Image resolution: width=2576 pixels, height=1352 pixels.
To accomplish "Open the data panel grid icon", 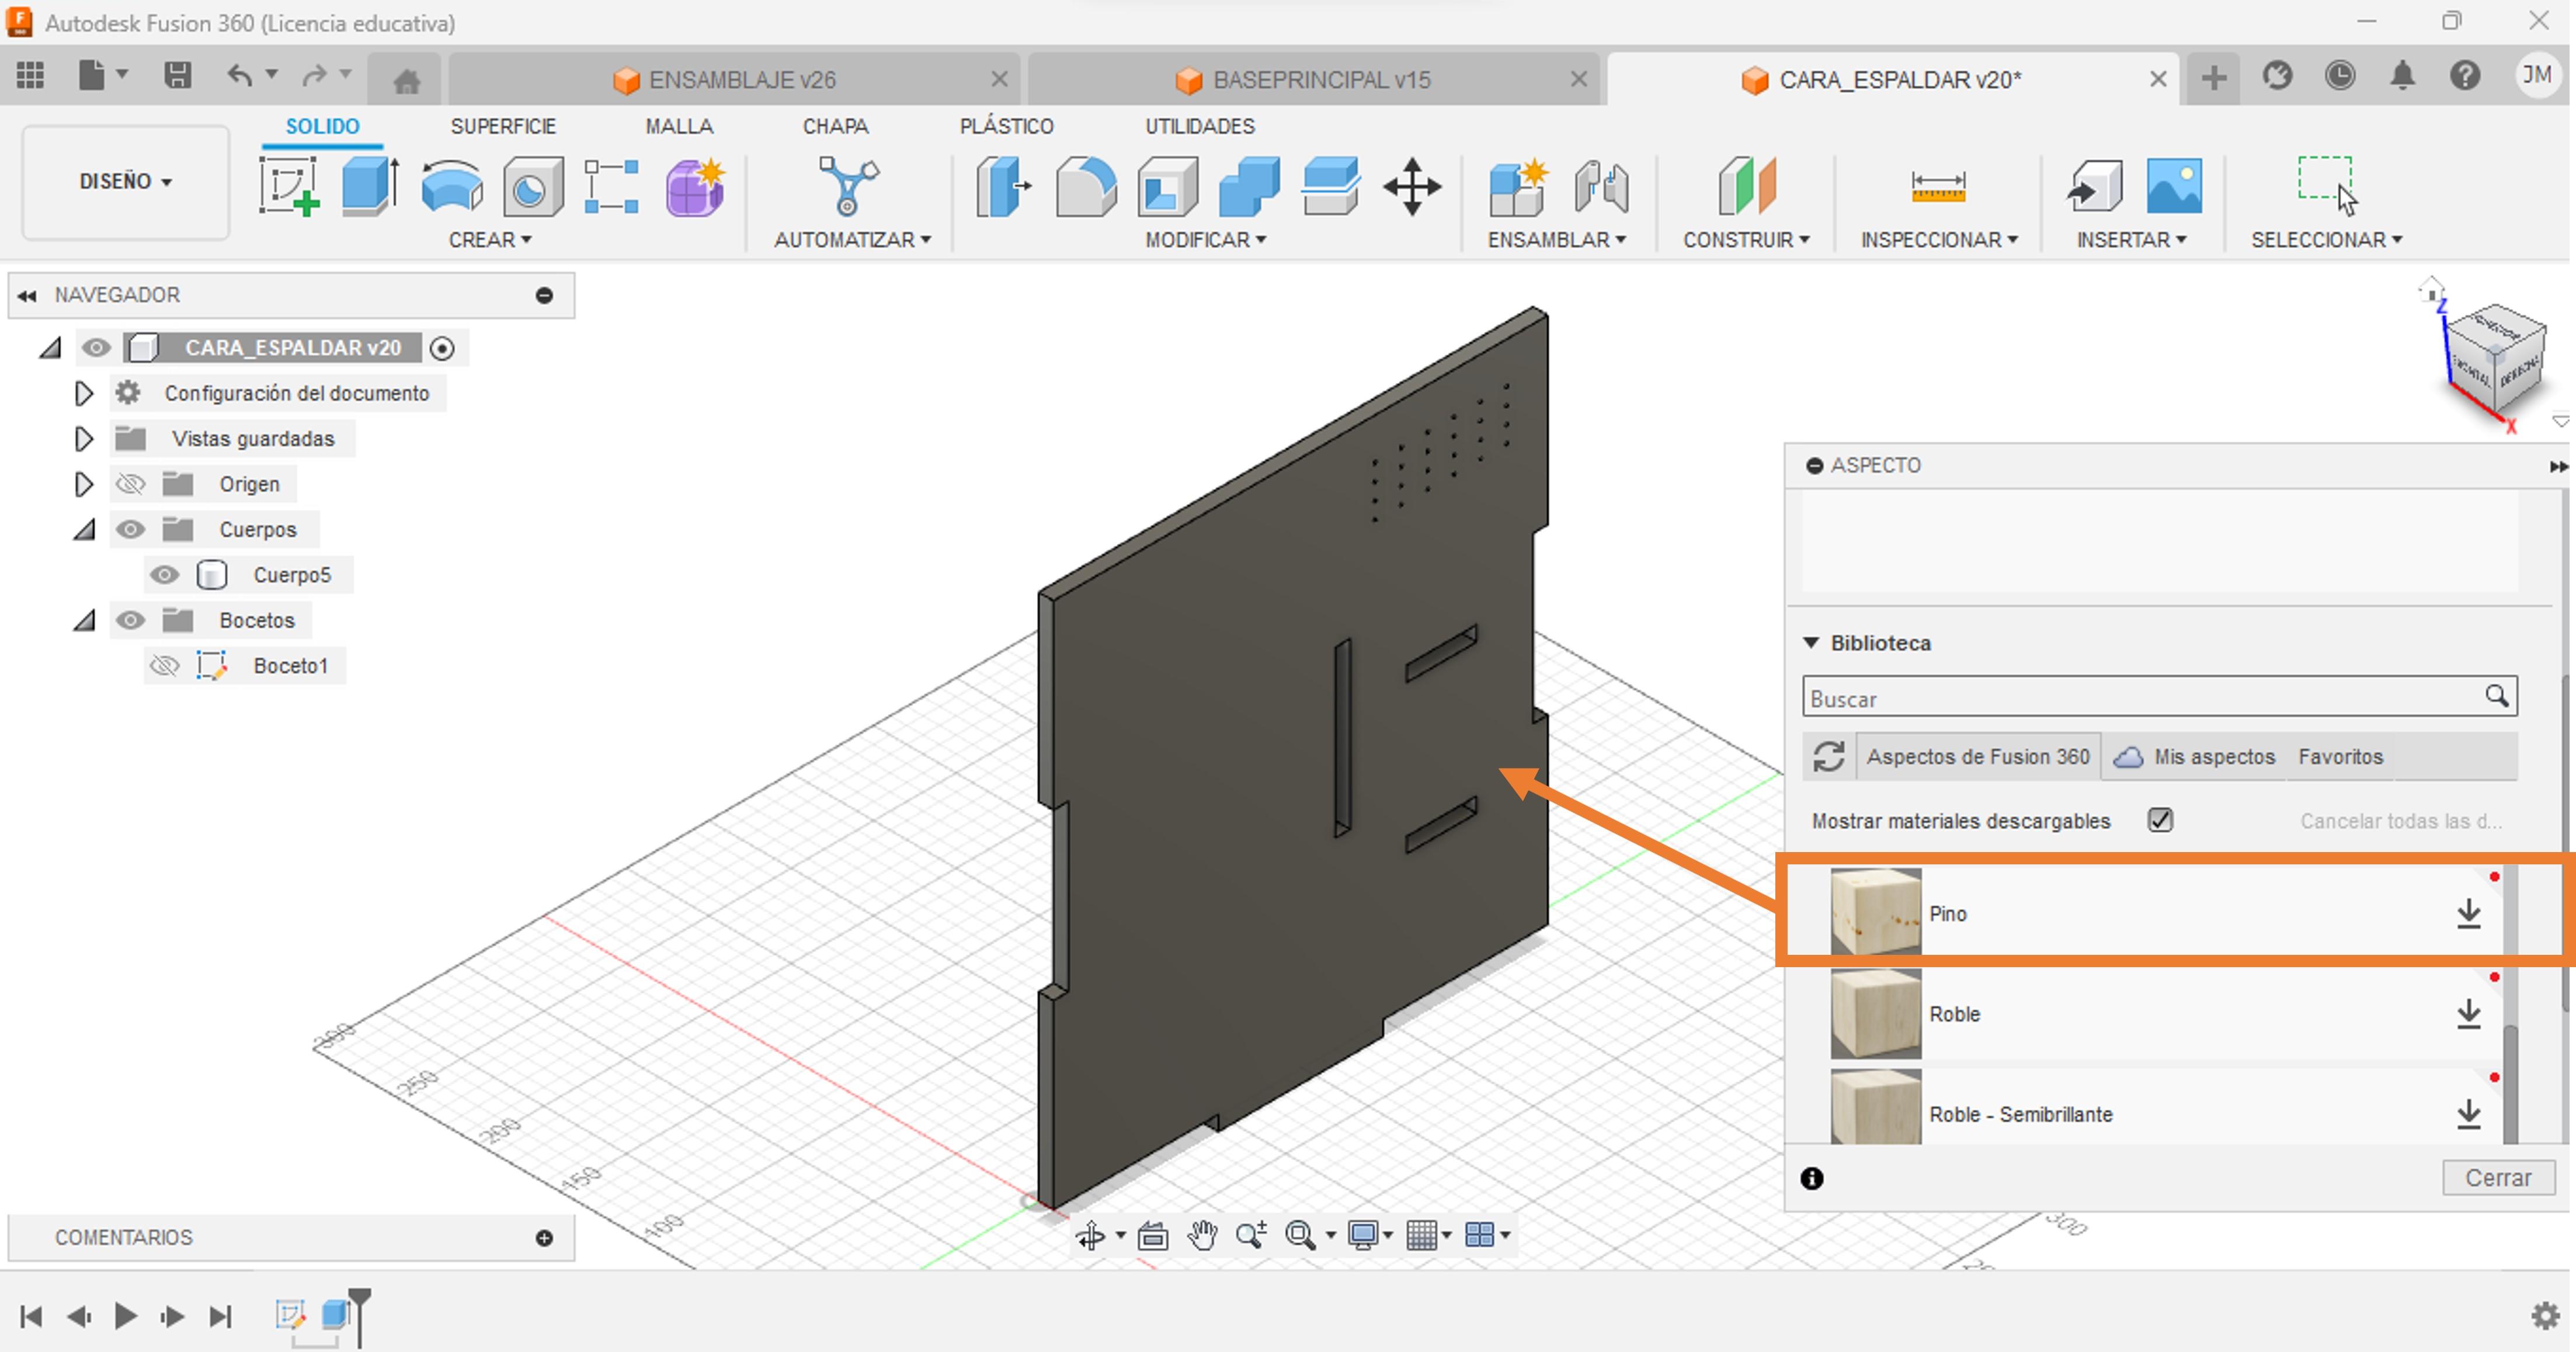I will point(31,76).
